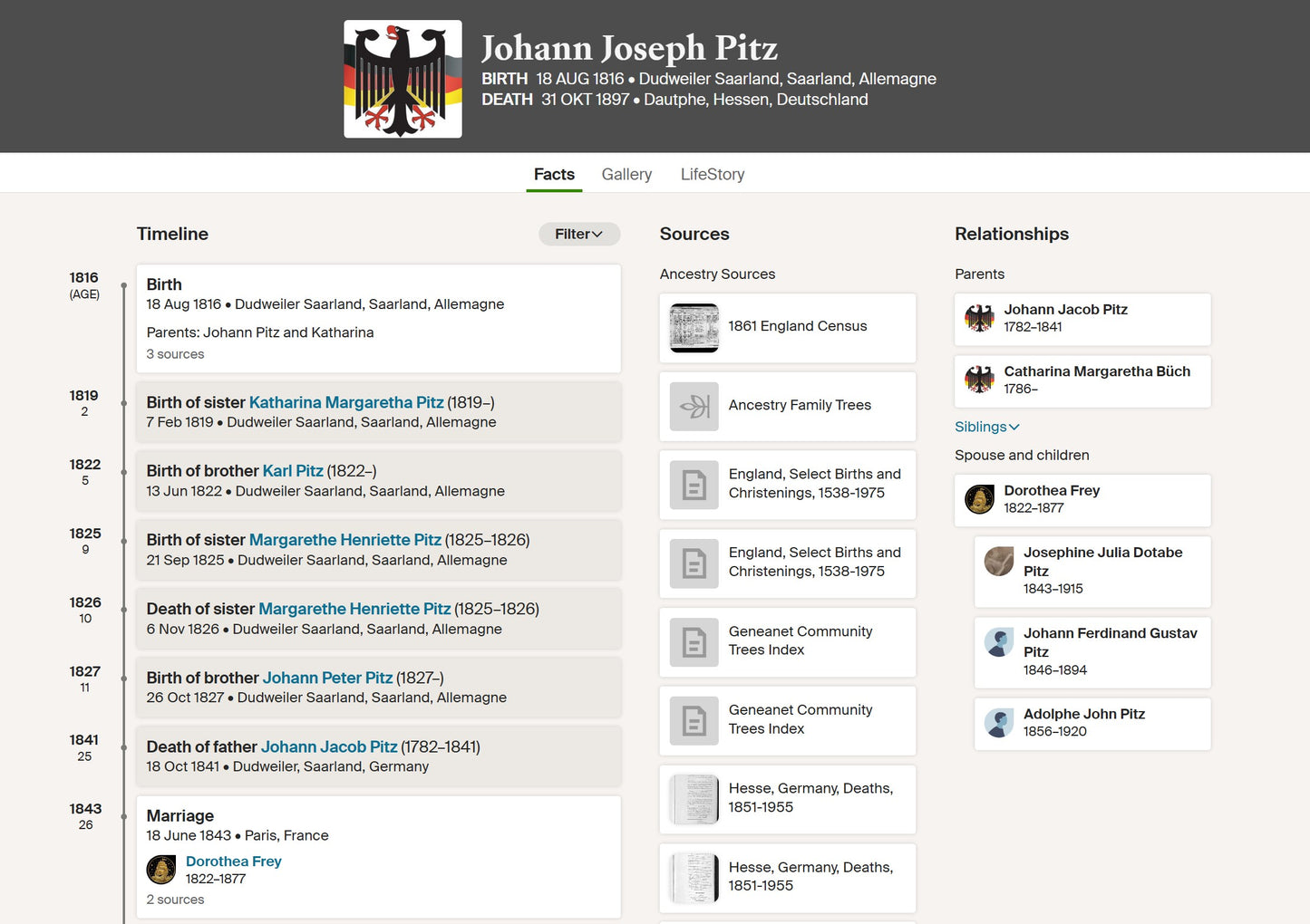This screenshot has width=1310, height=924.
Task: Click the 1861 England Census record thumbnail
Action: pyautogui.click(x=694, y=327)
